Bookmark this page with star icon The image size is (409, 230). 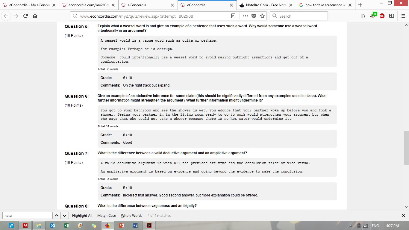(x=262, y=16)
